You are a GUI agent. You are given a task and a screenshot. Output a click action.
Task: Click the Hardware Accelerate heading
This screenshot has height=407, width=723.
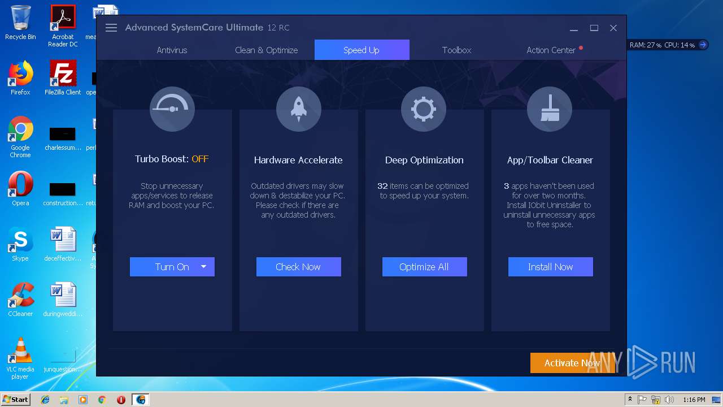pos(298,160)
